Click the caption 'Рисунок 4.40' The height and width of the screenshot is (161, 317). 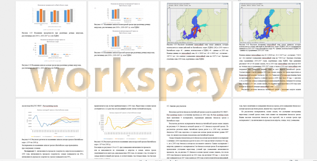[x=245, y=44]
